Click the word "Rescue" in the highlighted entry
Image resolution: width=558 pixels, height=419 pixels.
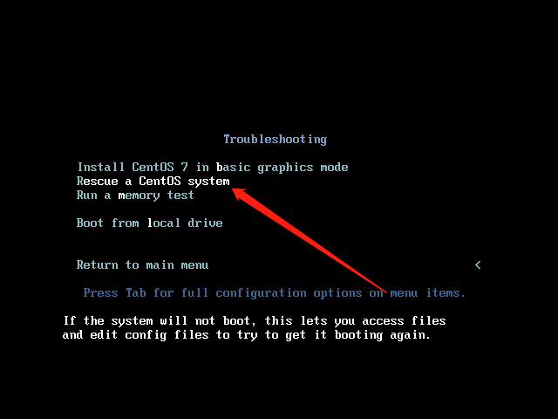click(x=97, y=182)
